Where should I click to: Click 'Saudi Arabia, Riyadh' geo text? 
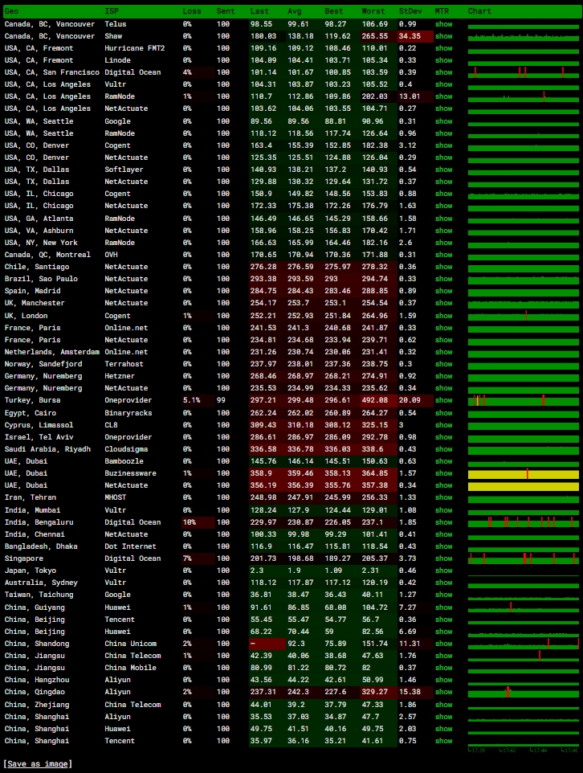48,448
